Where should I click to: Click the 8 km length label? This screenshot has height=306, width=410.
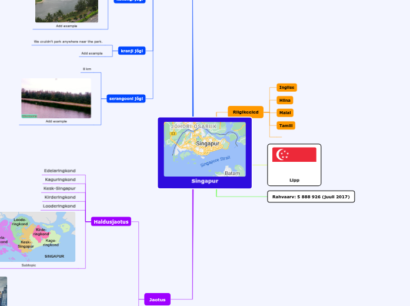87,69
